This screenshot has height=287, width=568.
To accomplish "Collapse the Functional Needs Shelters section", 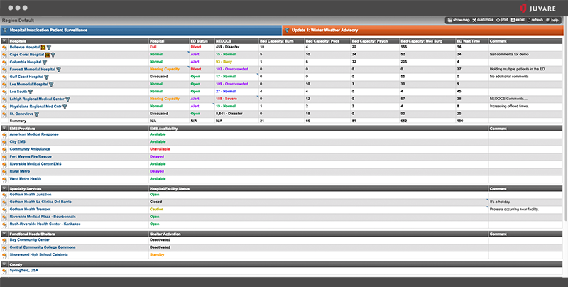I will tap(4, 234).
